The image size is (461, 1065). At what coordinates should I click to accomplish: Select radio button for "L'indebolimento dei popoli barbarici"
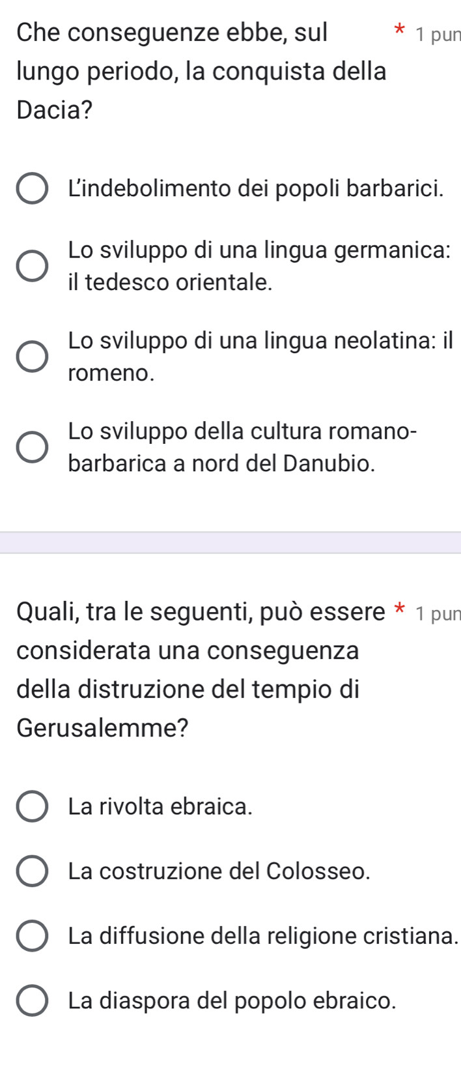point(32,189)
